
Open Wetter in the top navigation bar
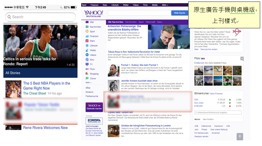click(x=126, y=5)
